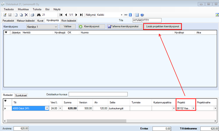The width and height of the screenshot is (219, 131).
Task: Open the Näkymä Kaikki dropdown
Action: tap(122, 15)
